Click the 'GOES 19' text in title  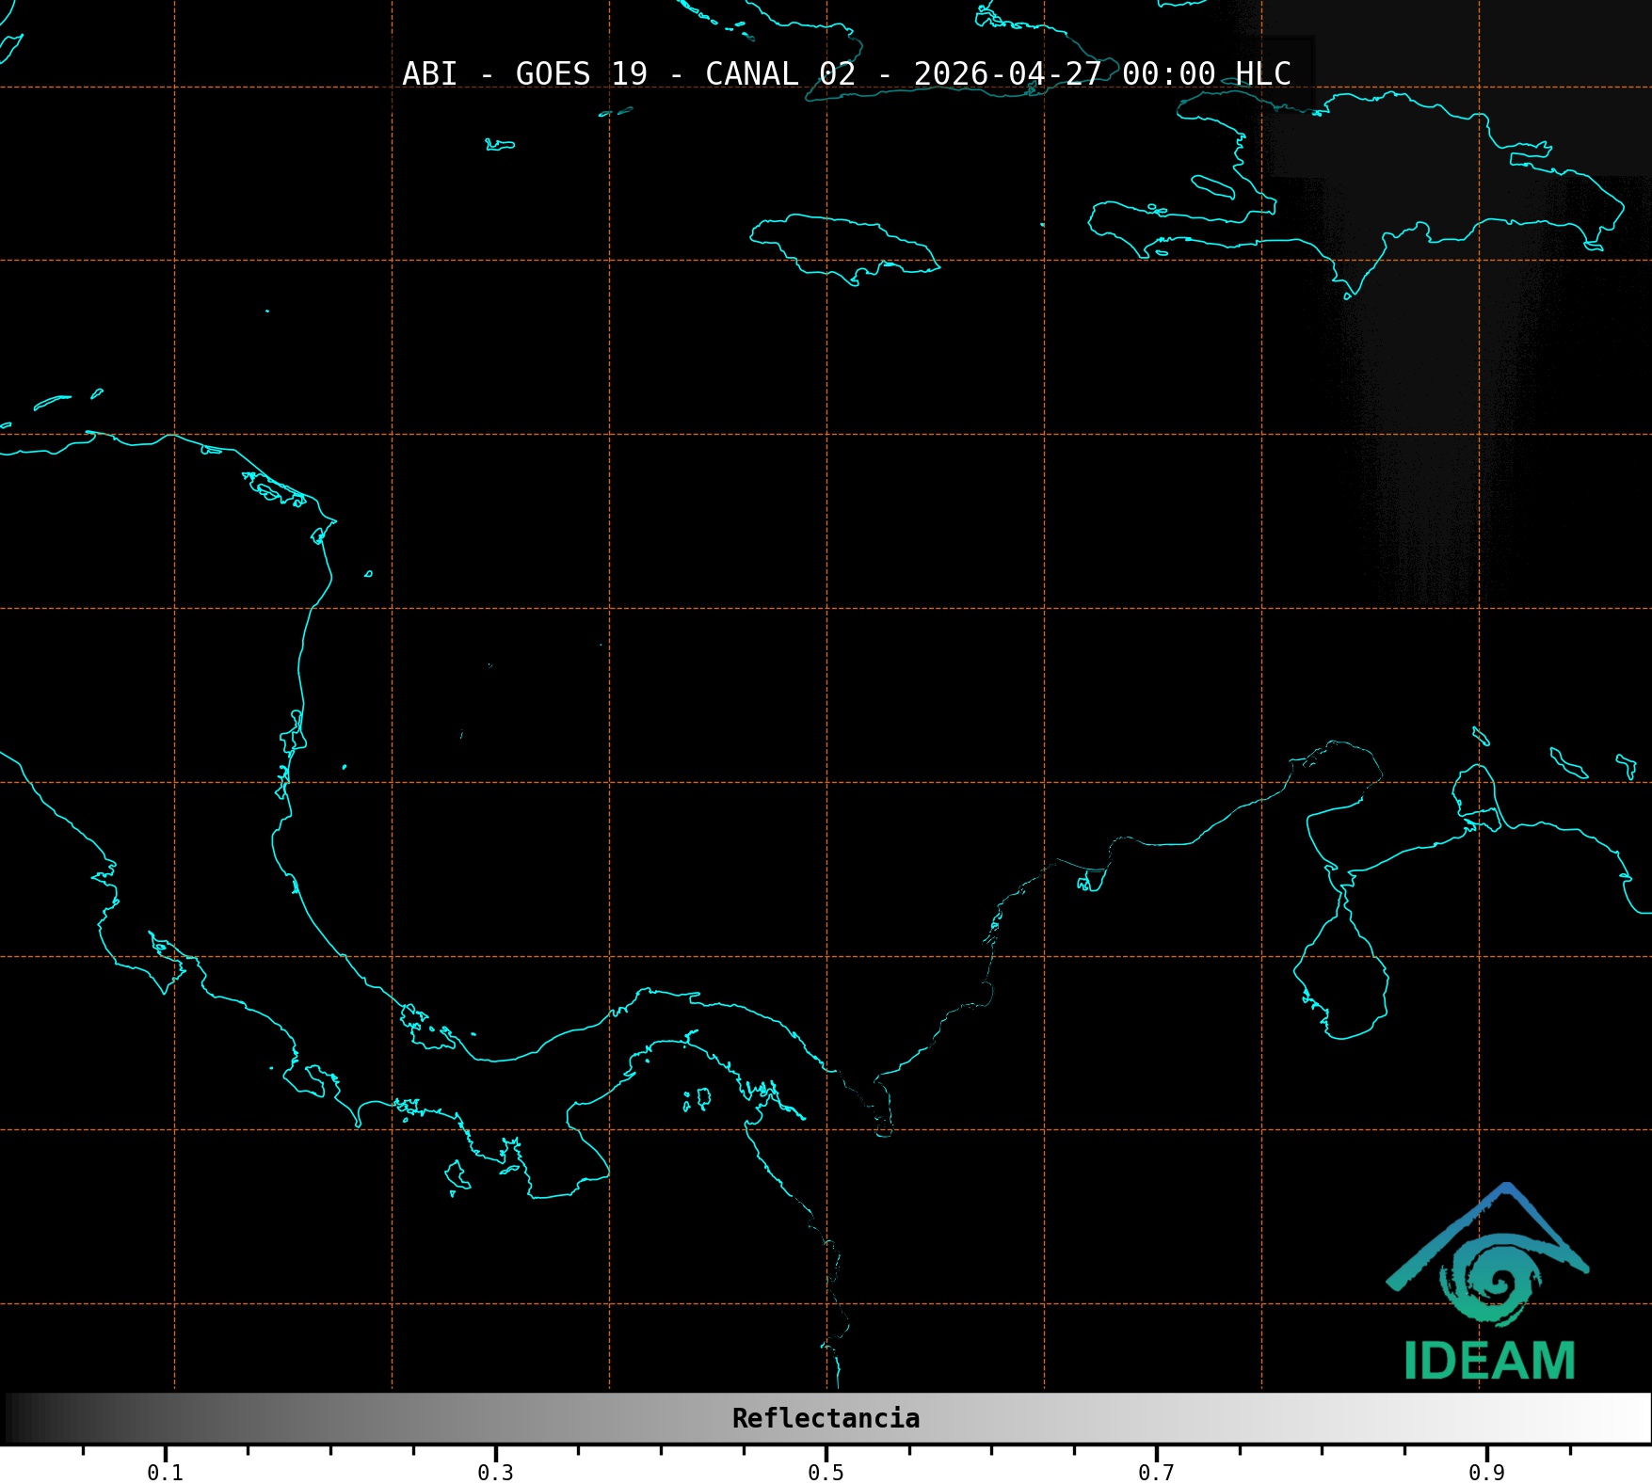581,74
